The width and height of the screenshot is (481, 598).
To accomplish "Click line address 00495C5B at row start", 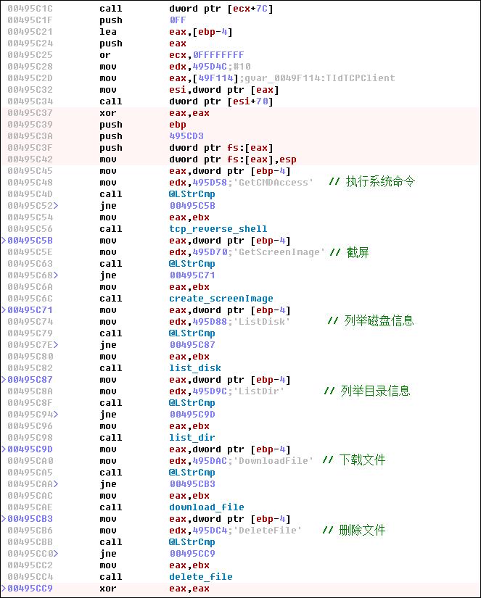I will click(x=30, y=241).
